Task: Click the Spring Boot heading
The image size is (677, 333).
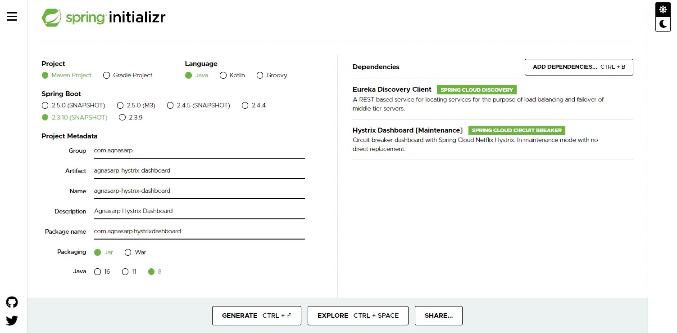Action: coord(61,94)
